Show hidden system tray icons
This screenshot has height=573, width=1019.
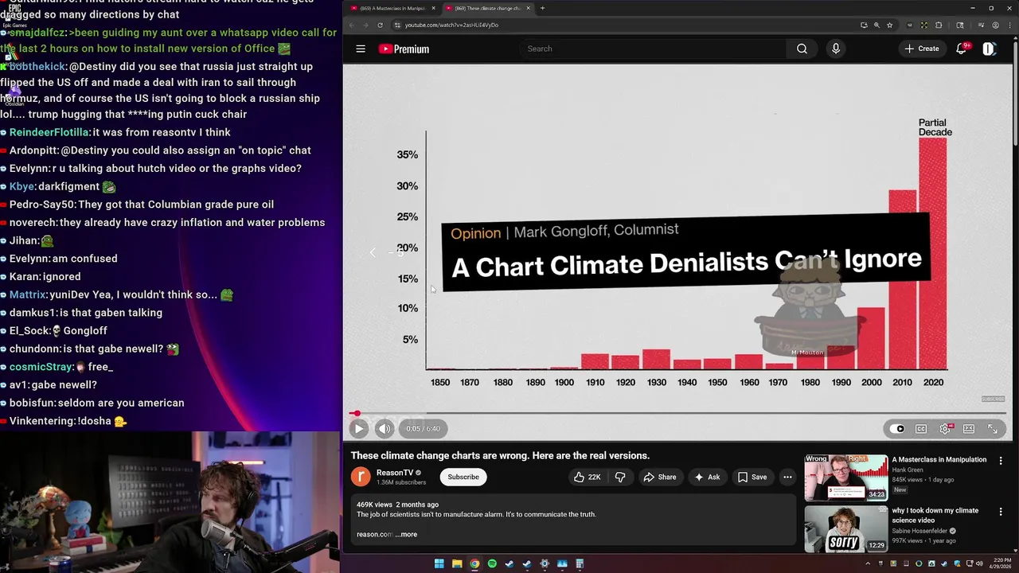pyautogui.click(x=868, y=563)
